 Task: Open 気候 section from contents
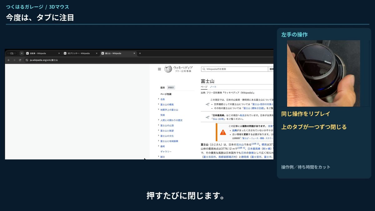(x=162, y=115)
